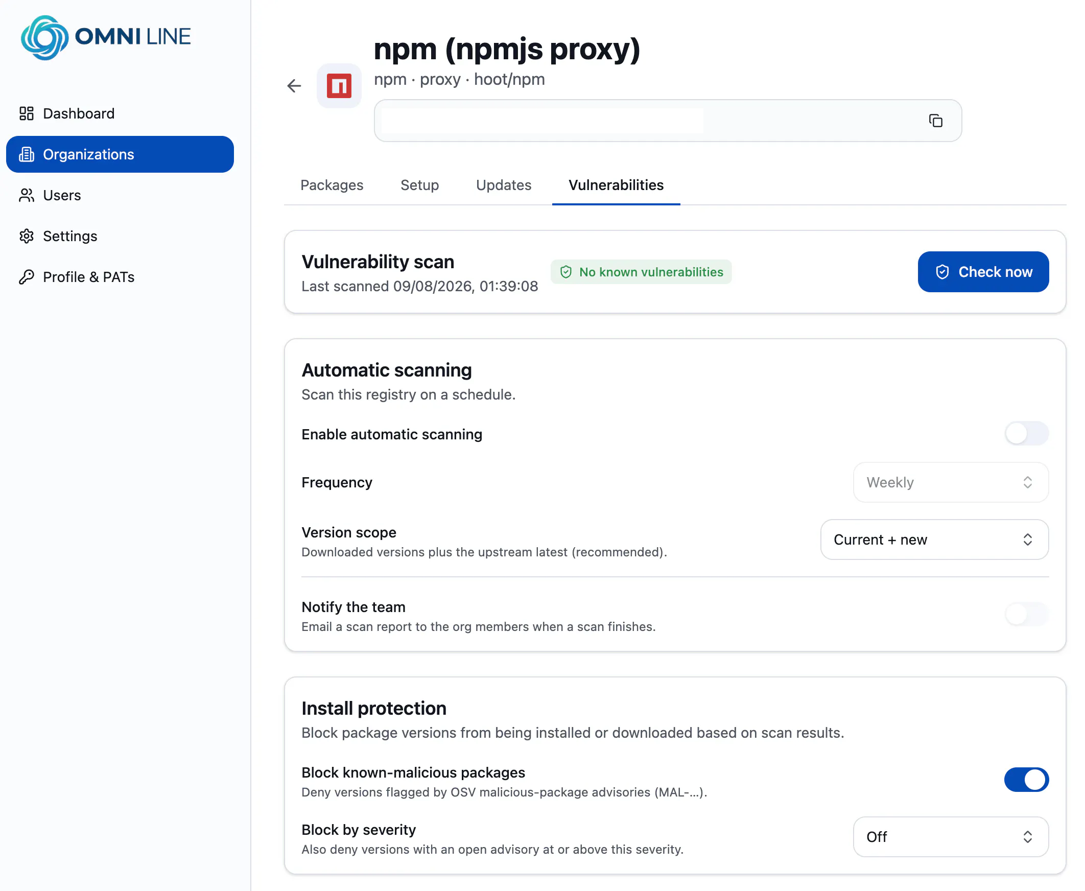
Task: Toggle Notify the team switch
Action: point(1026,614)
